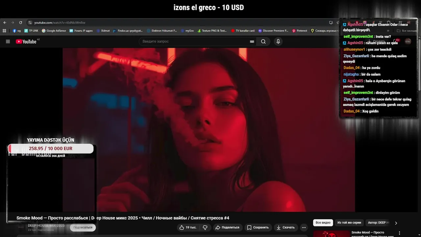Viewport: 421px width, 237px height.
Task: Show more filter chips with right arrow
Action: click(x=396, y=223)
